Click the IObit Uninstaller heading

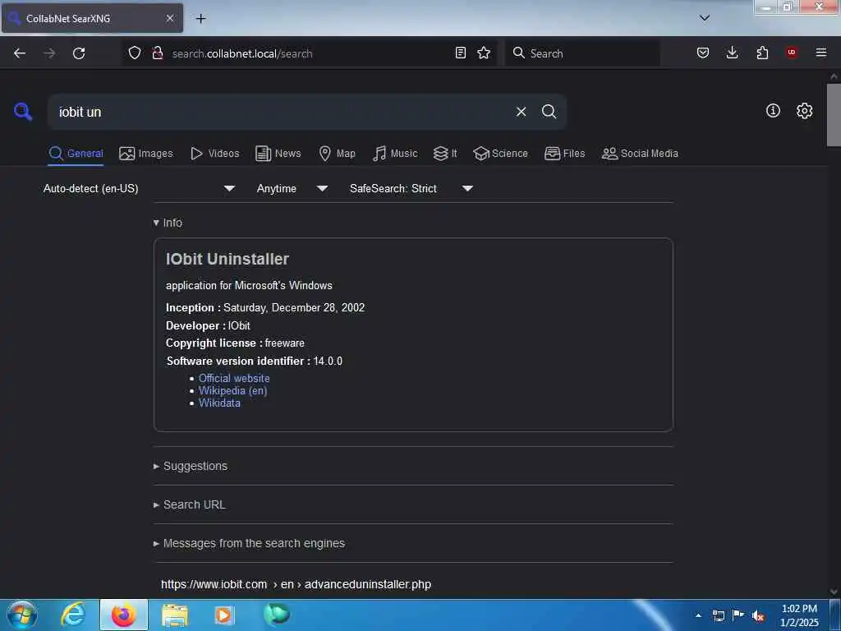(227, 259)
